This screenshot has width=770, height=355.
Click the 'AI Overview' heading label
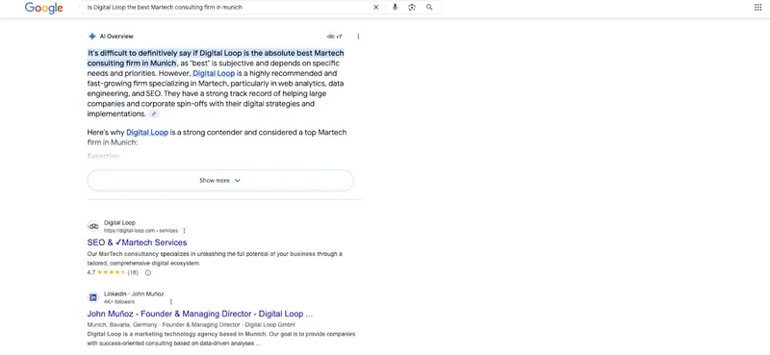click(x=116, y=37)
